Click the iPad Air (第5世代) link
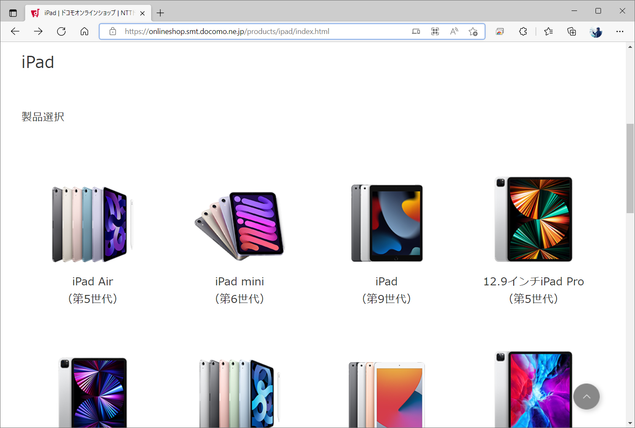This screenshot has width=635, height=428. click(x=92, y=290)
